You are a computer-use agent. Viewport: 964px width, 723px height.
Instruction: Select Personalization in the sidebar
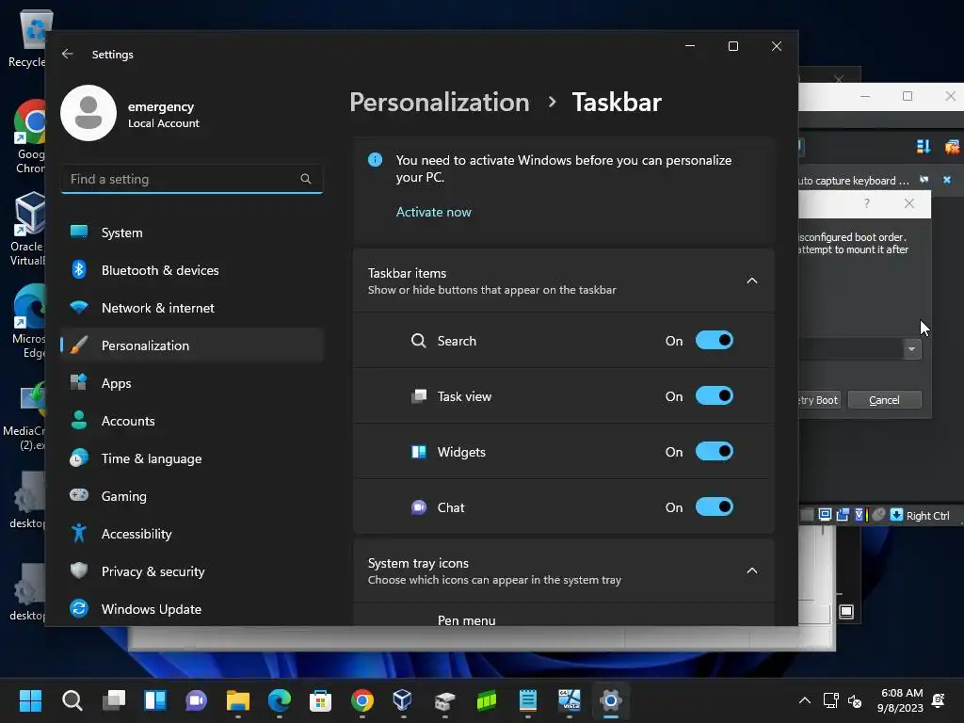[x=192, y=345]
